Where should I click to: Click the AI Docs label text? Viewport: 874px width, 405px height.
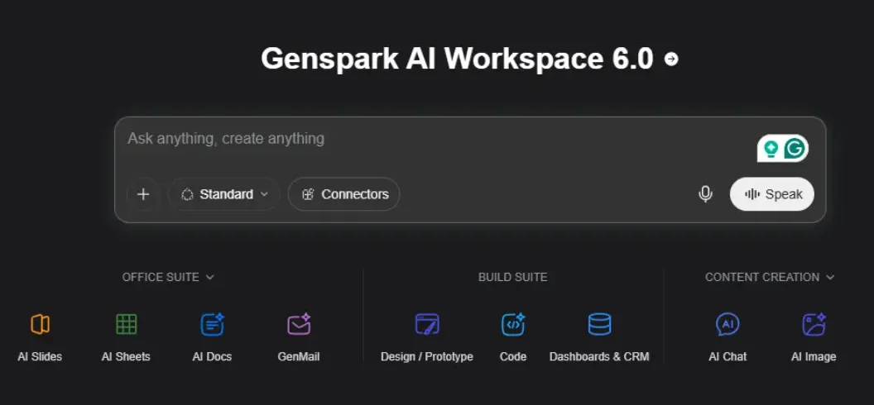point(212,356)
